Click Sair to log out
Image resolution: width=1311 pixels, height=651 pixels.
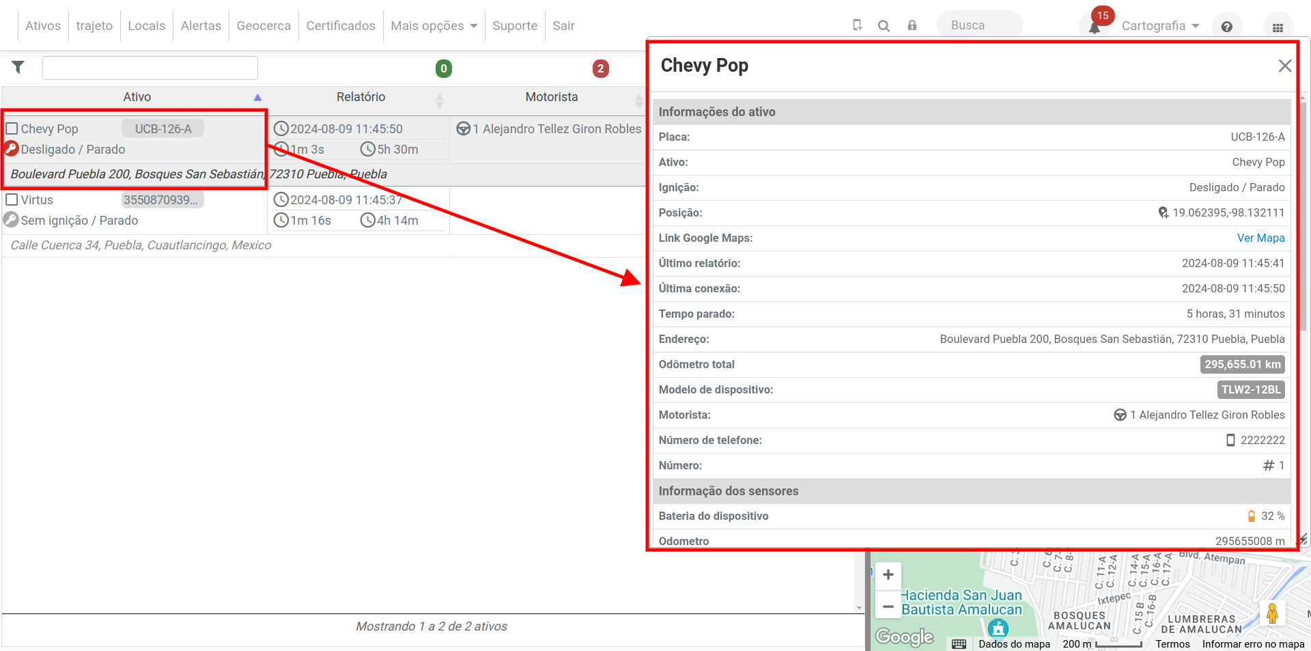coord(563,25)
